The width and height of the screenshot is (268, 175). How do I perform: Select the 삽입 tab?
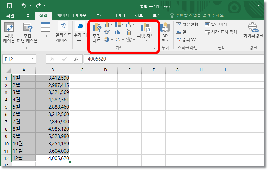(43, 15)
